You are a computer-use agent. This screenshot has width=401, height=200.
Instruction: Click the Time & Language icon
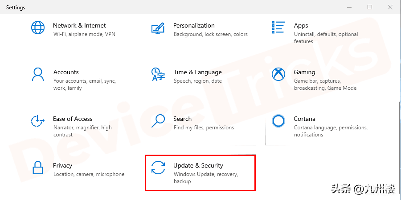point(158,74)
